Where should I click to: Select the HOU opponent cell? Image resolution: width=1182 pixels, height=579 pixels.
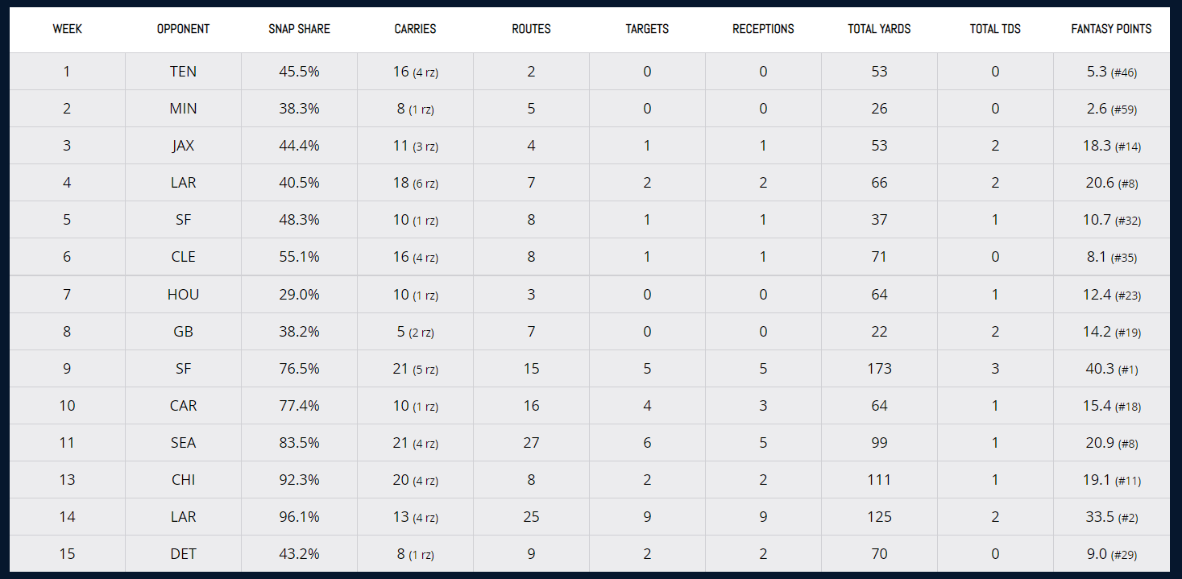point(183,295)
